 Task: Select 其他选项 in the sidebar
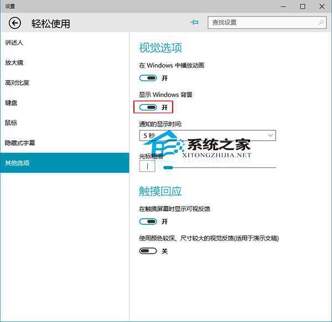[64, 163]
